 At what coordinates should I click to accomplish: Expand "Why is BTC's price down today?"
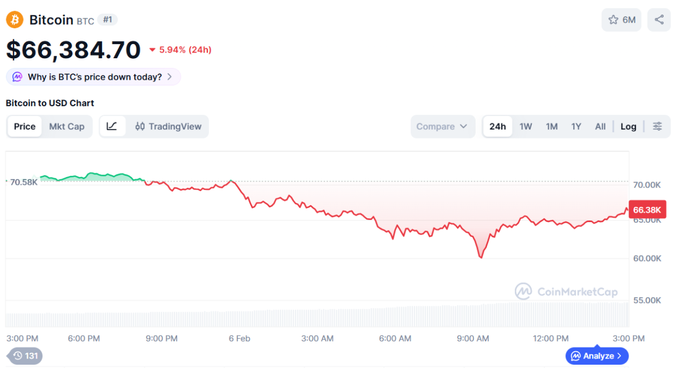[93, 77]
